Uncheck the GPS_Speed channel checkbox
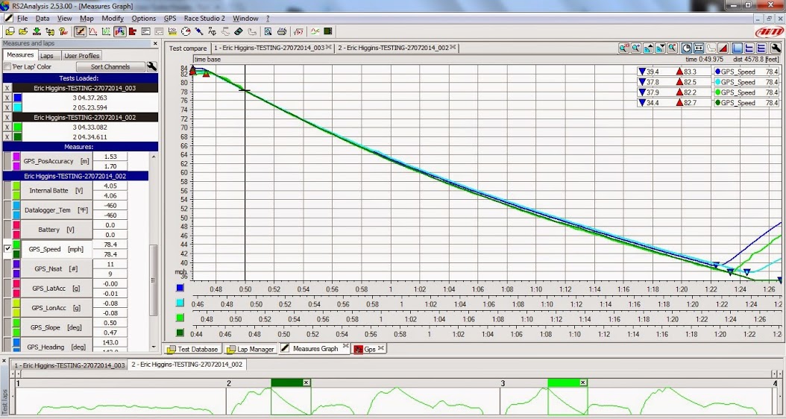 coord(7,249)
